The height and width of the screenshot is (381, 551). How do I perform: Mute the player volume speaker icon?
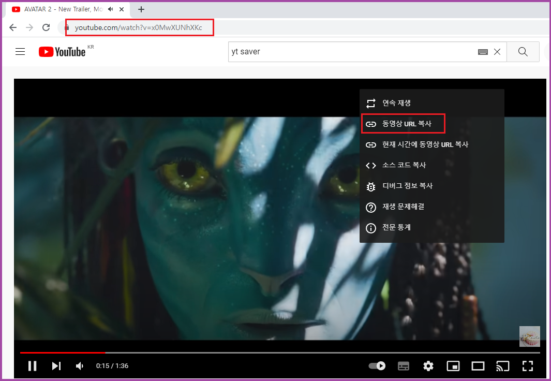pos(80,366)
